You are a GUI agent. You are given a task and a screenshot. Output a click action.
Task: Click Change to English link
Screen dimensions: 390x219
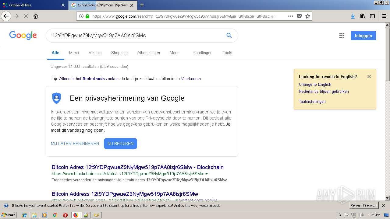[315, 84]
